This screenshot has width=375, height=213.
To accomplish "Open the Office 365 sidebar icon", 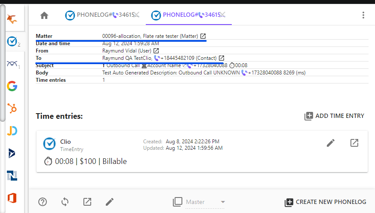I will pos(12,198).
